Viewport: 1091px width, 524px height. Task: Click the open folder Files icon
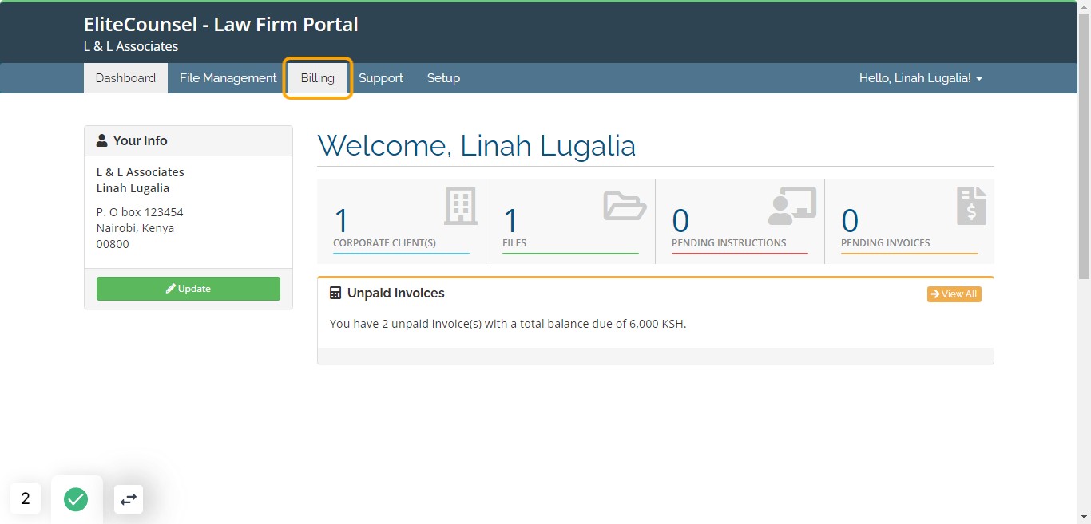point(625,205)
